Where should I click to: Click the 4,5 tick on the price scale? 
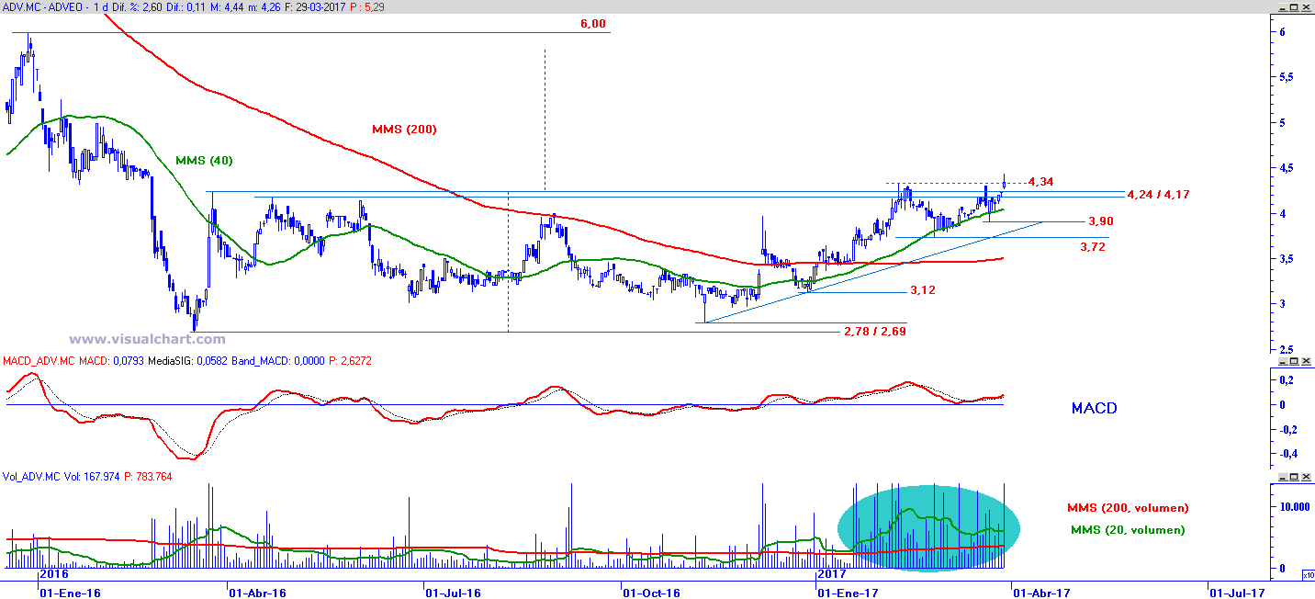point(1287,167)
